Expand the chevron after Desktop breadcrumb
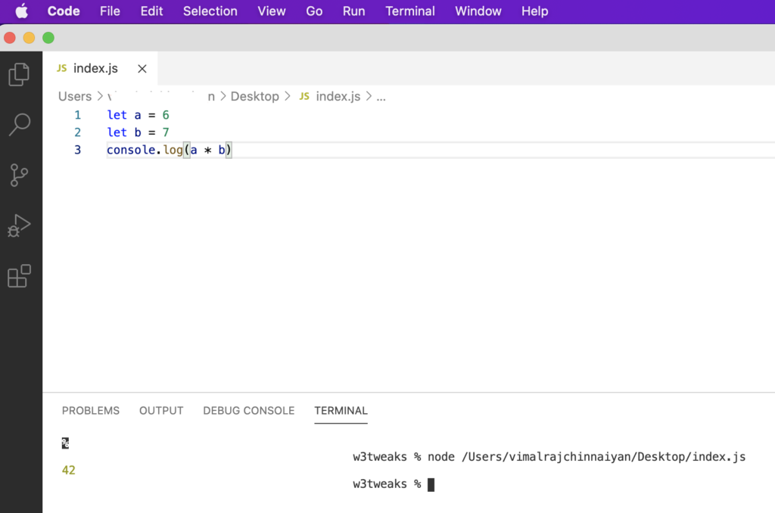775x513 pixels. 287,96
